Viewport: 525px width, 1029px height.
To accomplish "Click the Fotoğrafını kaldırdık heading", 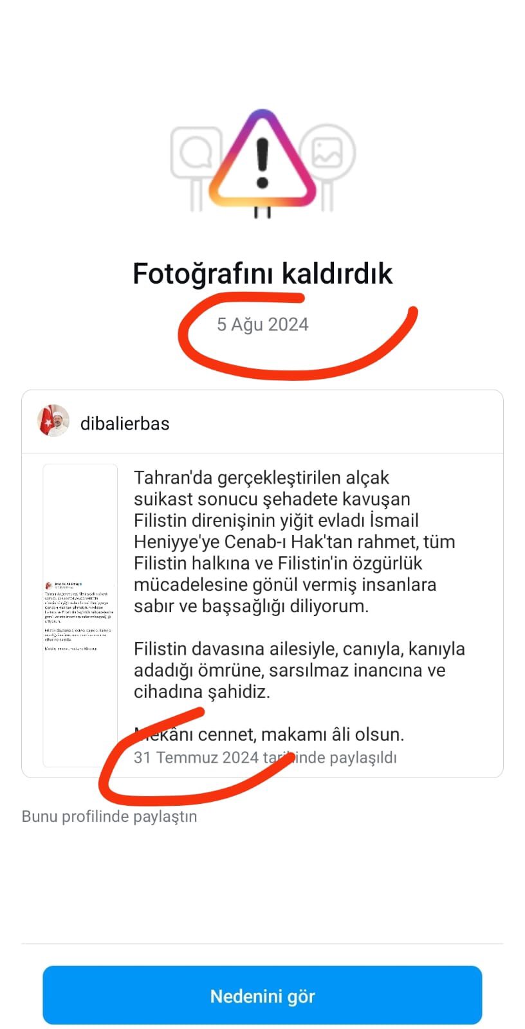I will click(x=262, y=273).
